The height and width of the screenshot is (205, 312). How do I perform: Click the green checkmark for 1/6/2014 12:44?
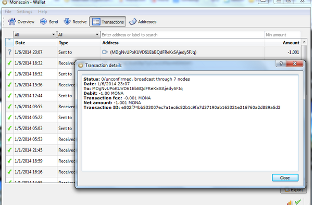[9, 96]
